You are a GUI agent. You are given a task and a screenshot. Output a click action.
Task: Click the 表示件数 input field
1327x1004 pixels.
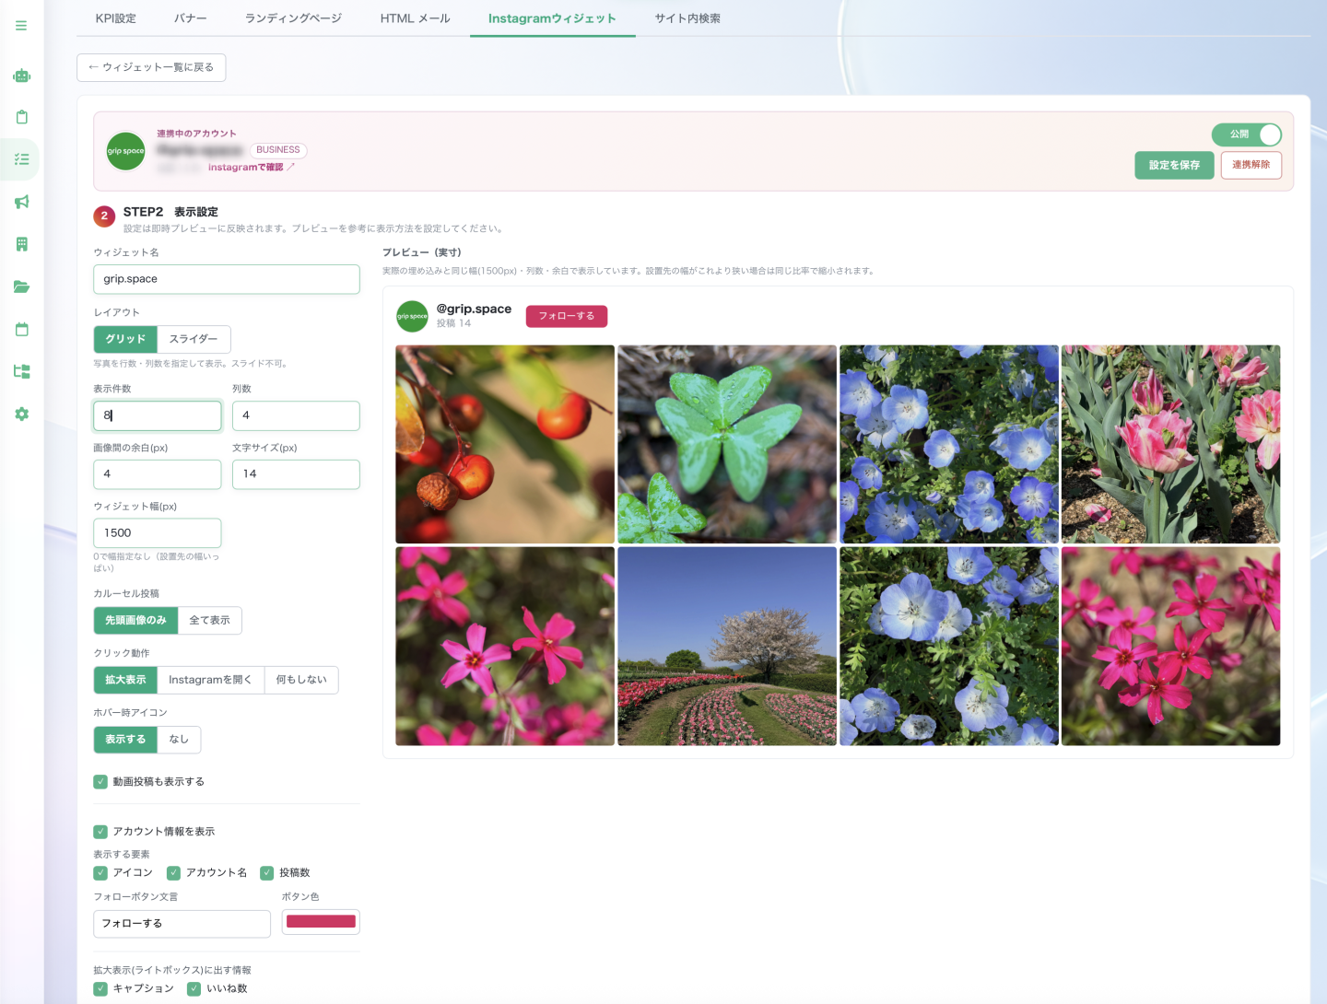tap(158, 415)
